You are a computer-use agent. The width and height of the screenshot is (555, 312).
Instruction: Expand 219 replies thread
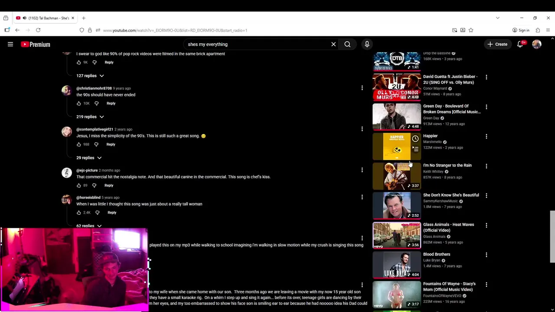click(90, 117)
